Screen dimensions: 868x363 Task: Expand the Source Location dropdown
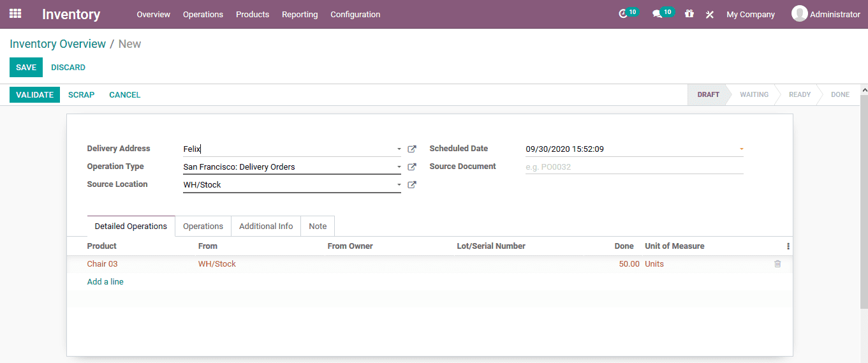click(399, 185)
